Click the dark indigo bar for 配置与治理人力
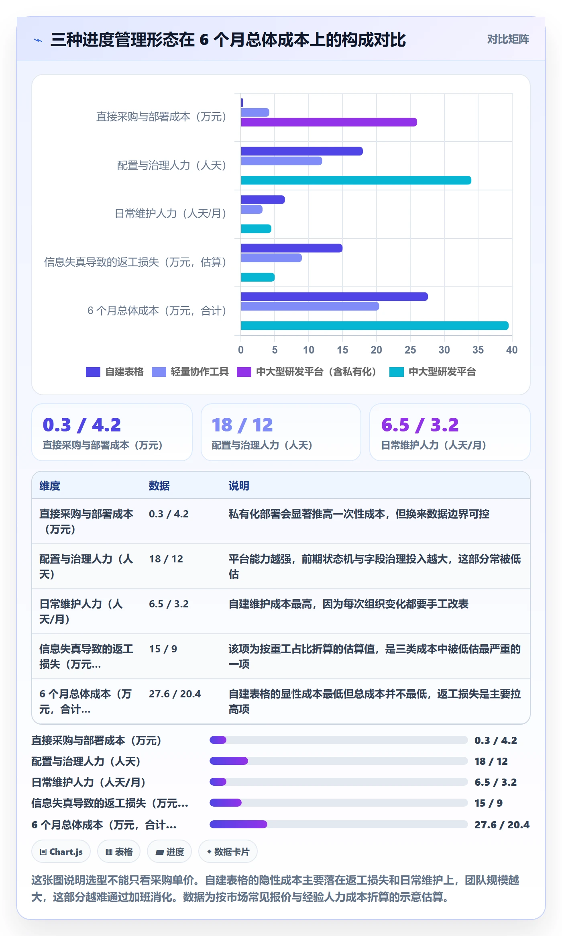This screenshot has width=562, height=936. coord(302,151)
